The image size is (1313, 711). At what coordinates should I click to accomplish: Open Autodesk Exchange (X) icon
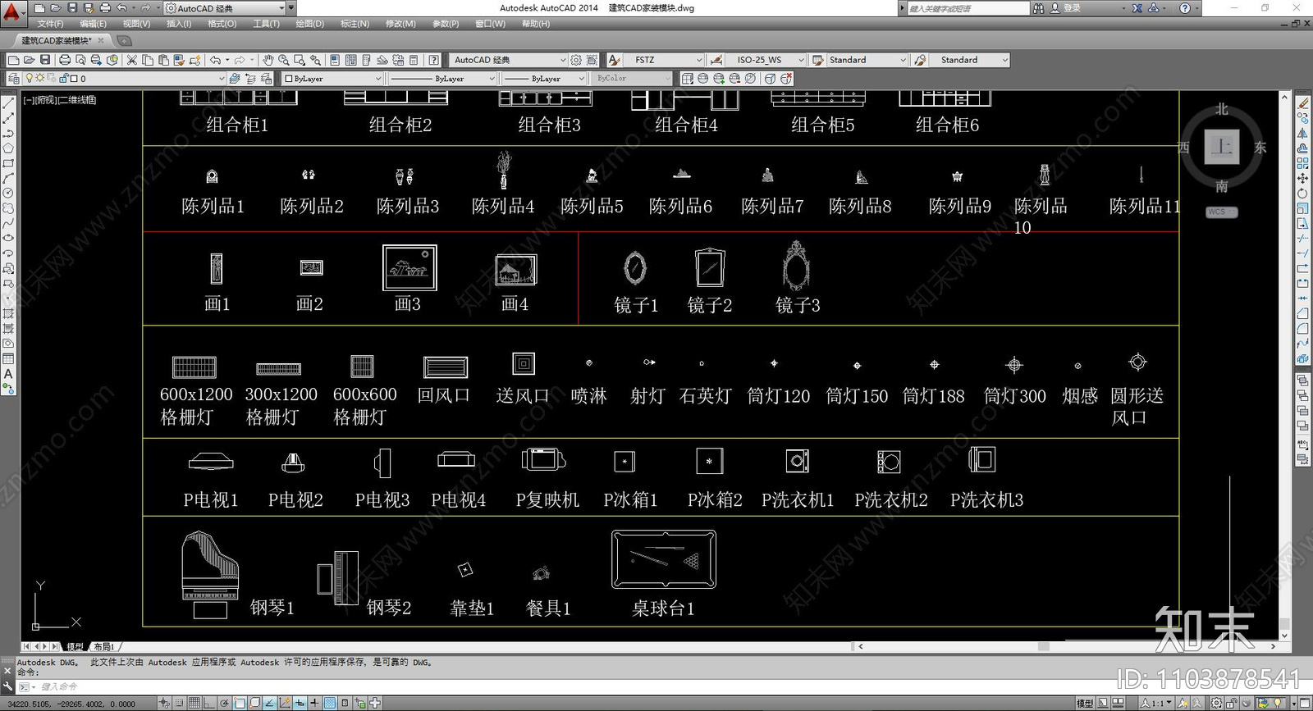coord(1137,8)
